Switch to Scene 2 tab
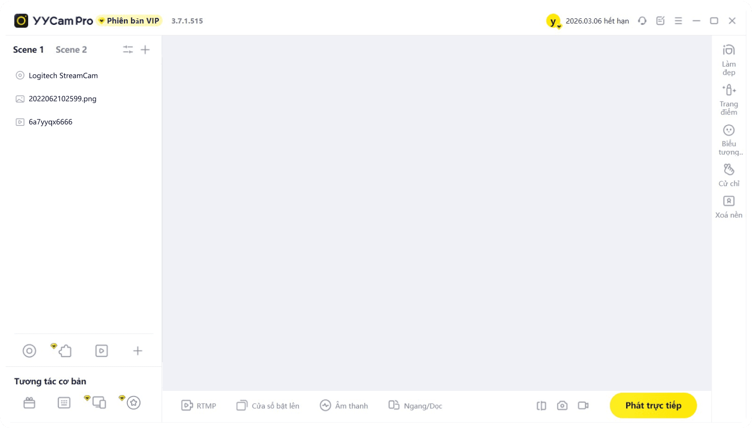The height and width of the screenshot is (428, 752). click(x=71, y=50)
